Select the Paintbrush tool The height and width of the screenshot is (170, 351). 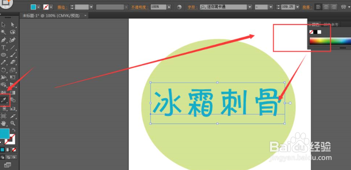tap(13, 54)
